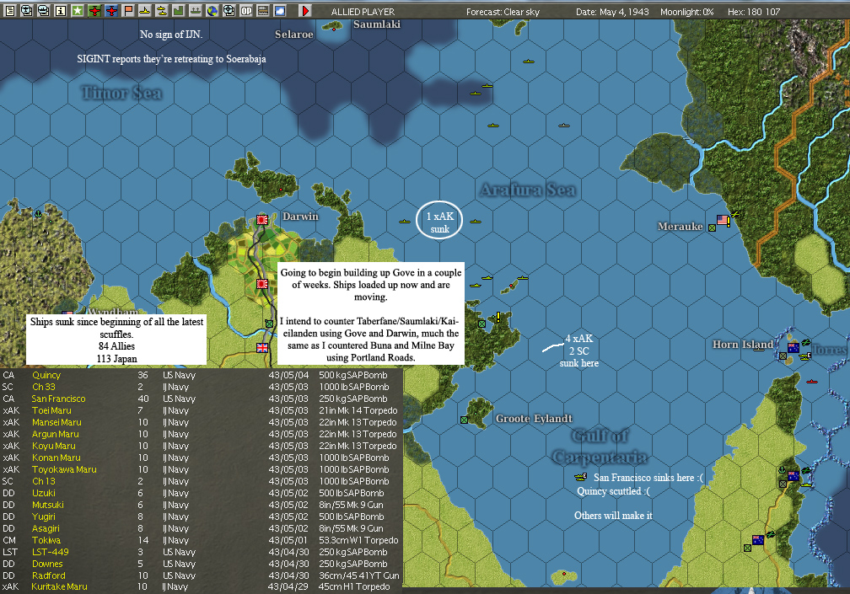Select the Ch 33 sunk ship entry

[x=201, y=387]
